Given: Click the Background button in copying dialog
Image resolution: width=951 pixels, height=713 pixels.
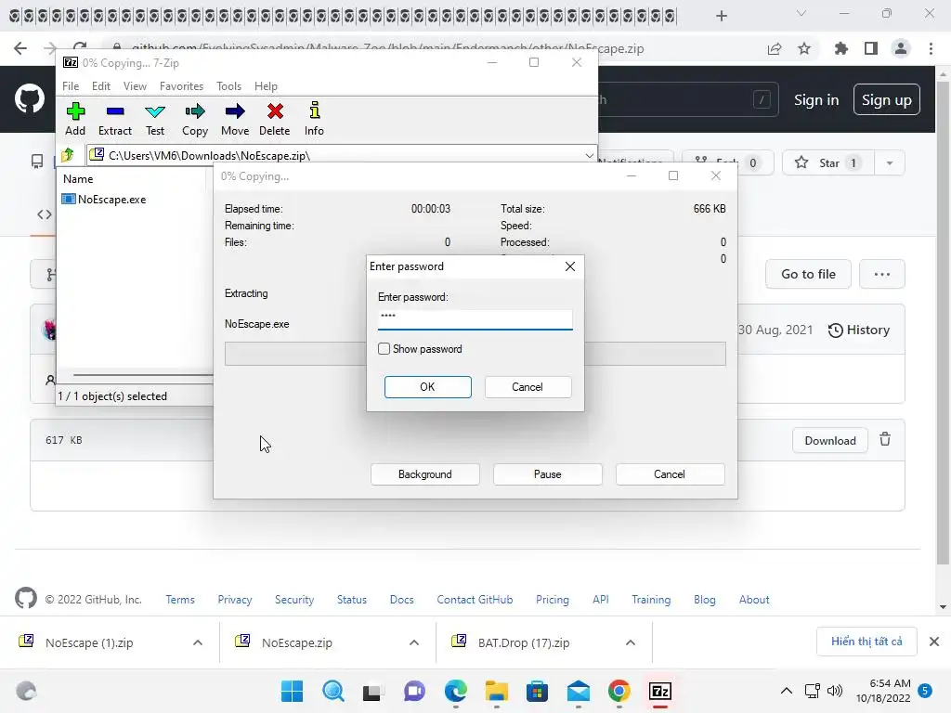Looking at the screenshot, I should pos(425,474).
